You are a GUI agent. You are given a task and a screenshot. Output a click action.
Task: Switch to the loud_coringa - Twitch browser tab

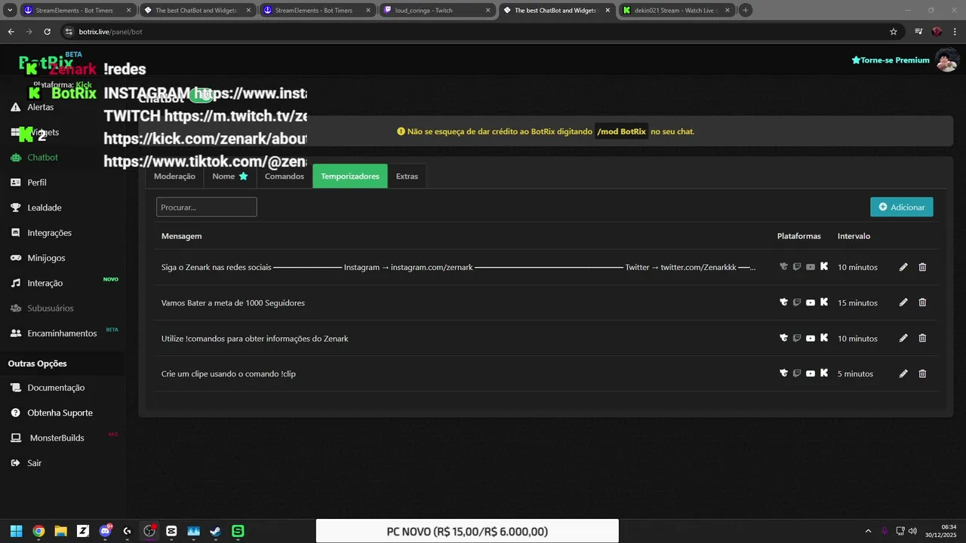click(x=437, y=11)
